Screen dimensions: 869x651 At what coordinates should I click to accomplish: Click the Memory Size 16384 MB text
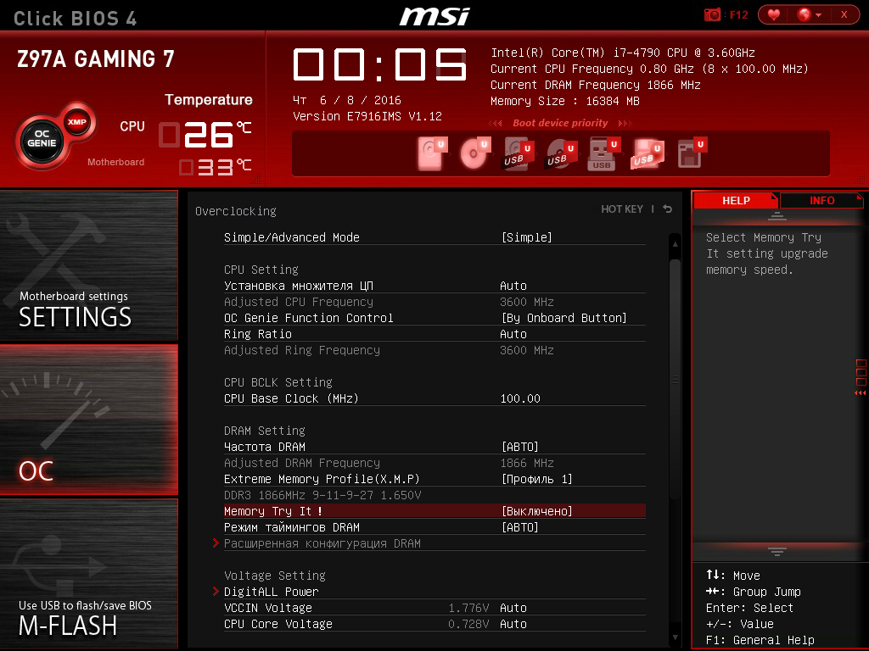coord(564,102)
